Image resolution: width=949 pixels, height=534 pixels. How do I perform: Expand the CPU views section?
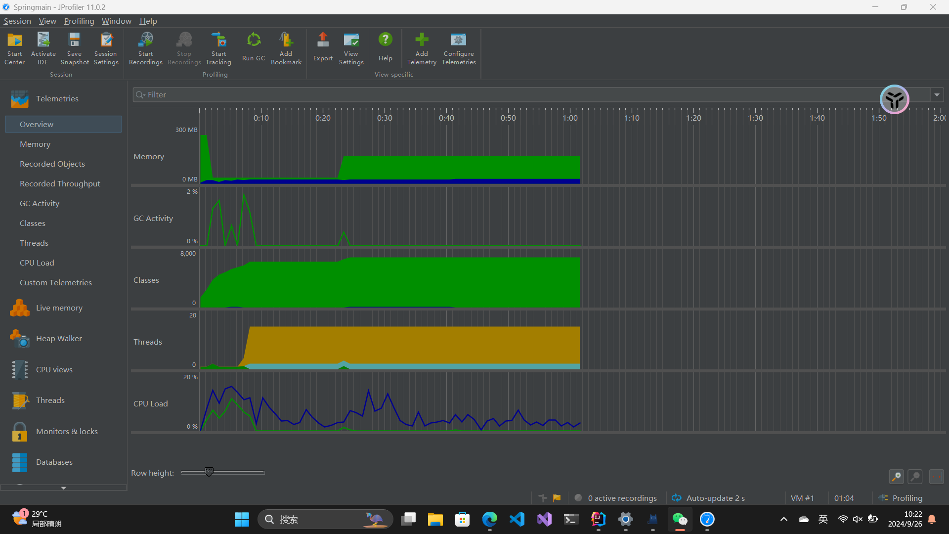[54, 370]
